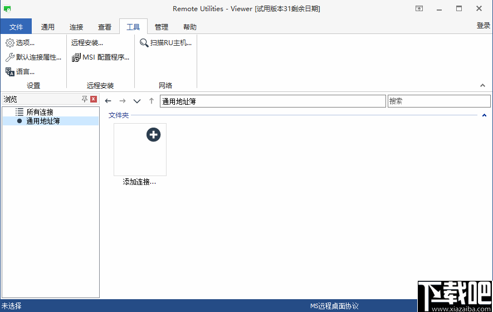
Task: Open the 语言 language item
Action: click(x=20, y=71)
